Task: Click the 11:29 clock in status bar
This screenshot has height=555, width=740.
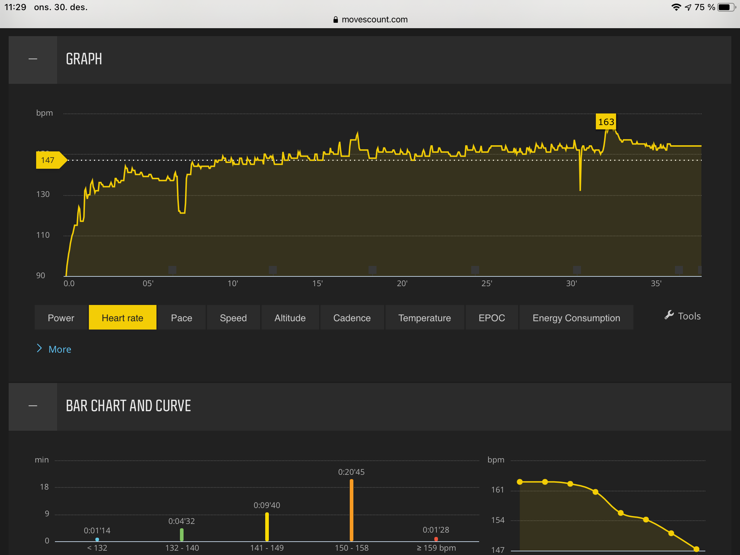Action: 15,7
